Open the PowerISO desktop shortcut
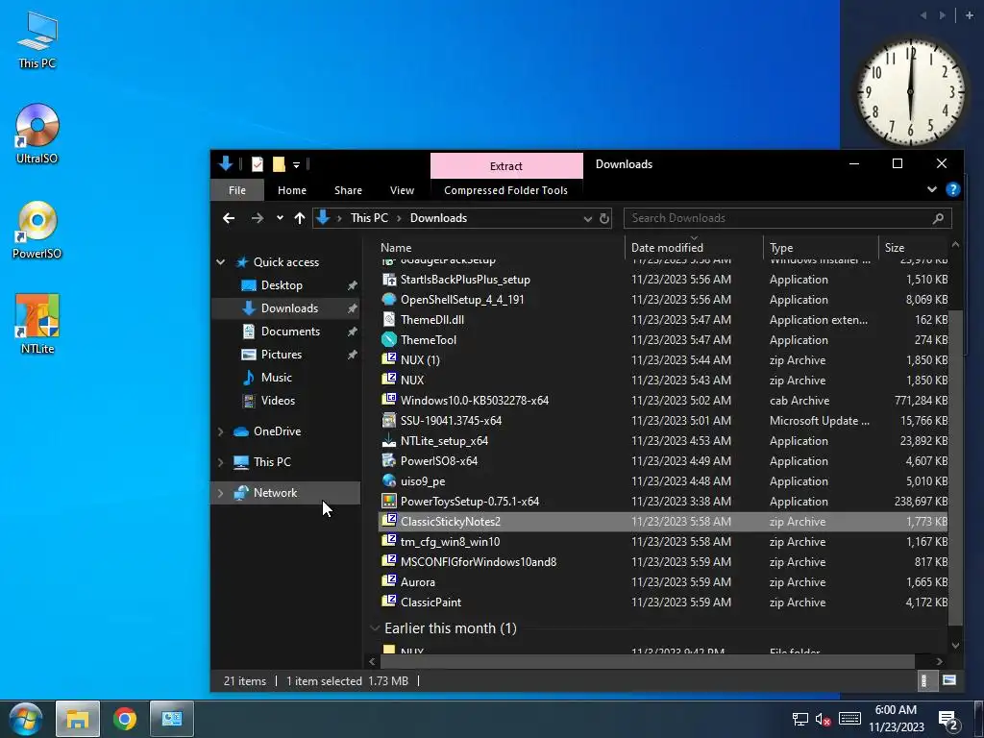 [37, 230]
